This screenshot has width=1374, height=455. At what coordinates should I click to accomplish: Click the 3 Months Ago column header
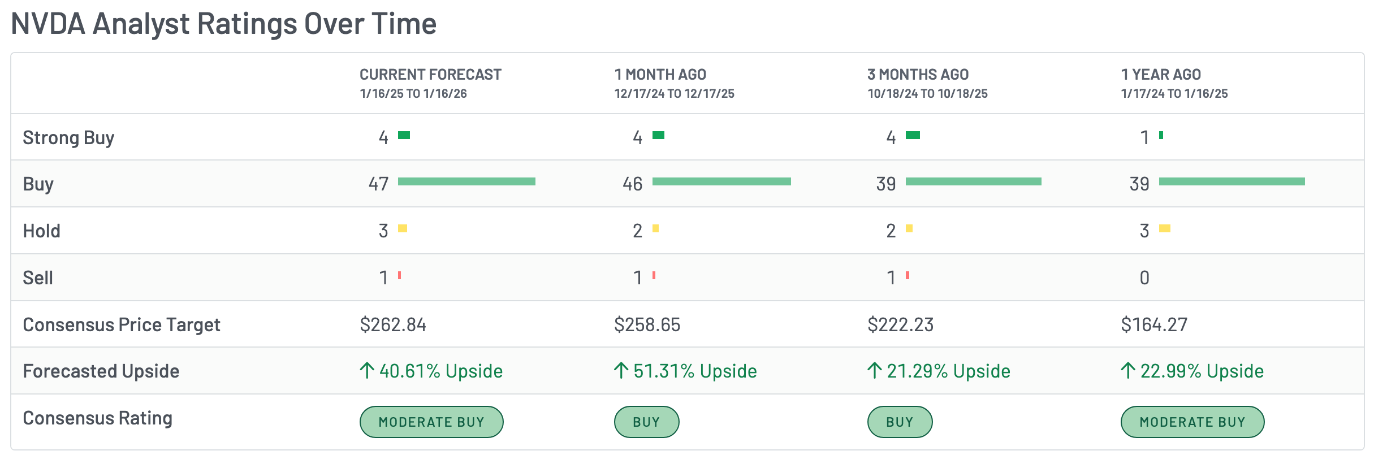tap(918, 75)
